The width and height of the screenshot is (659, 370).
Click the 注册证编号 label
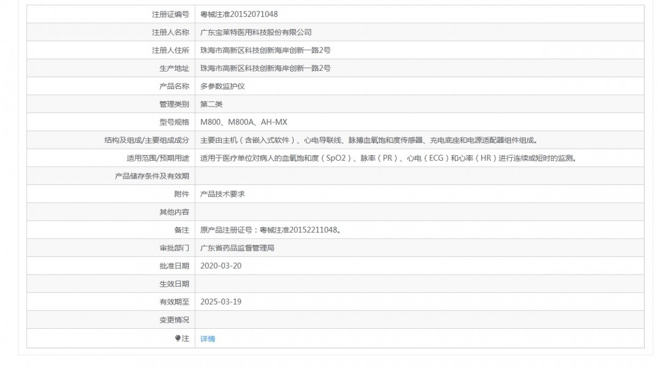pos(170,14)
